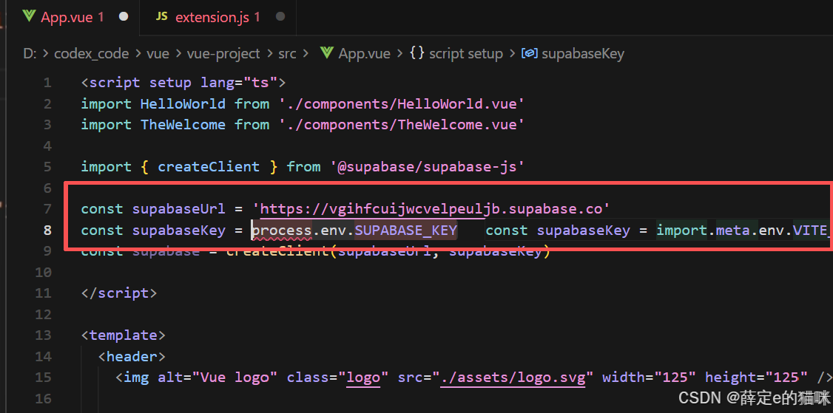
Task: Click the underlined logo class value
Action: click(363, 378)
